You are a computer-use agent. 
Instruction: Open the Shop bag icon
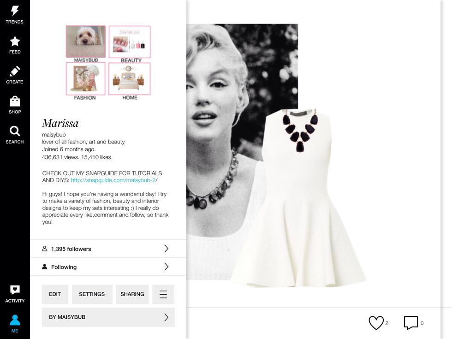point(15,101)
